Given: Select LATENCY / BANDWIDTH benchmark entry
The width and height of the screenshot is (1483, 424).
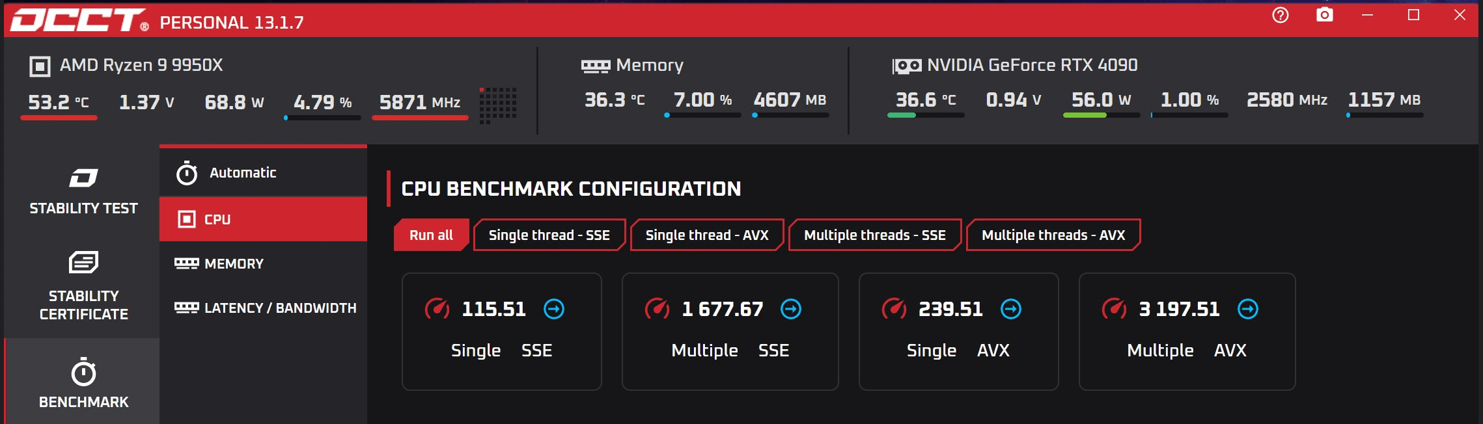Looking at the screenshot, I should coord(263,308).
